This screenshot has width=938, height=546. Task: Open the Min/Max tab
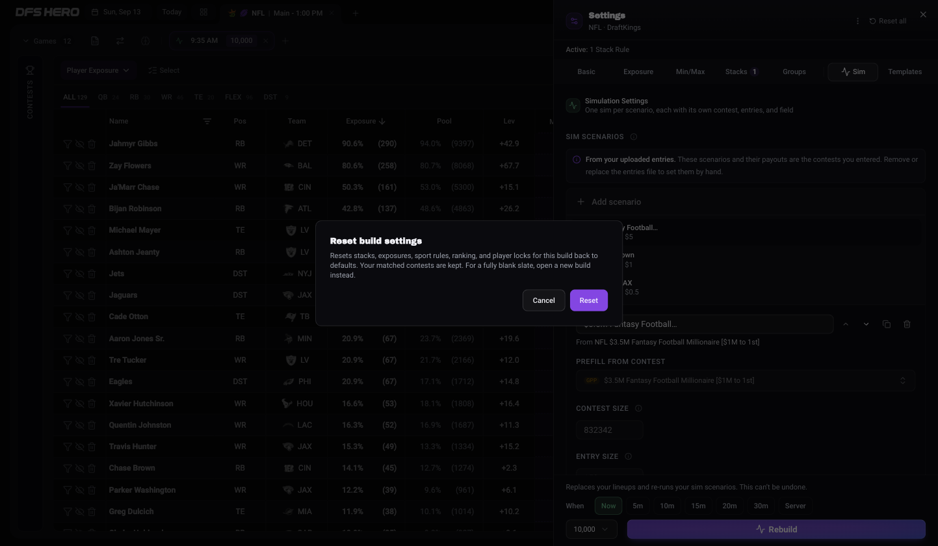[x=690, y=71]
